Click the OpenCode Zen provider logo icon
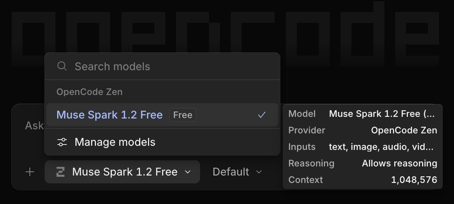The height and width of the screenshot is (204, 454). point(60,172)
